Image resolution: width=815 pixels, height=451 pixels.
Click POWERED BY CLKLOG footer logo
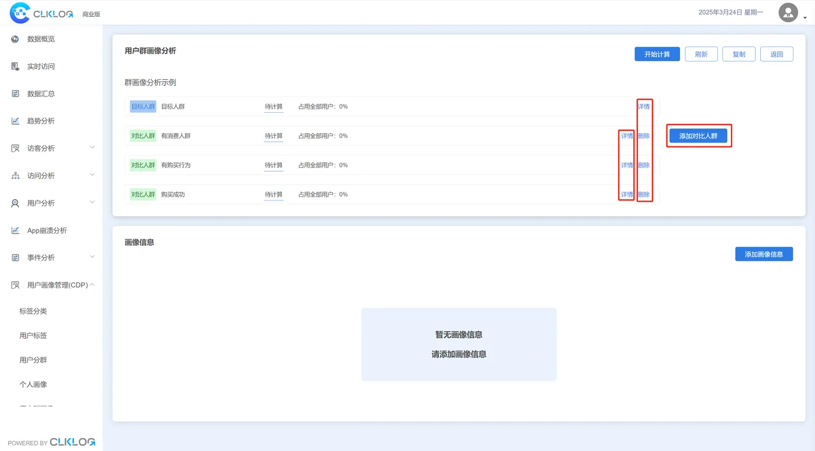[51, 442]
